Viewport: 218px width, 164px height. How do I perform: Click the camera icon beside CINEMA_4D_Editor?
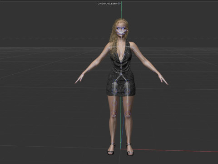(119, 4)
